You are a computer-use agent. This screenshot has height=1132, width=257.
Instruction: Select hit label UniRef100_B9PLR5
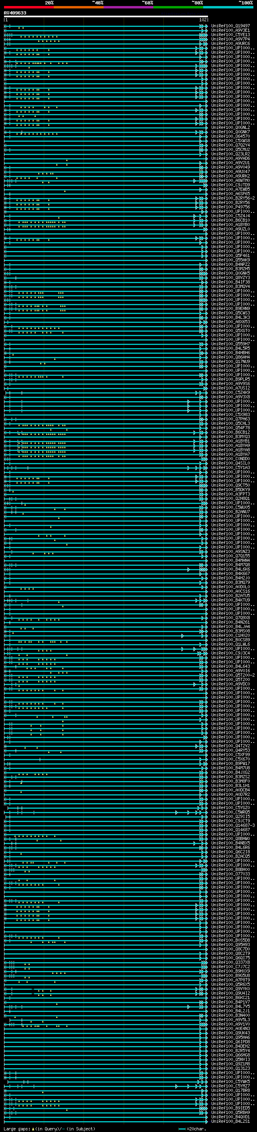point(230,379)
